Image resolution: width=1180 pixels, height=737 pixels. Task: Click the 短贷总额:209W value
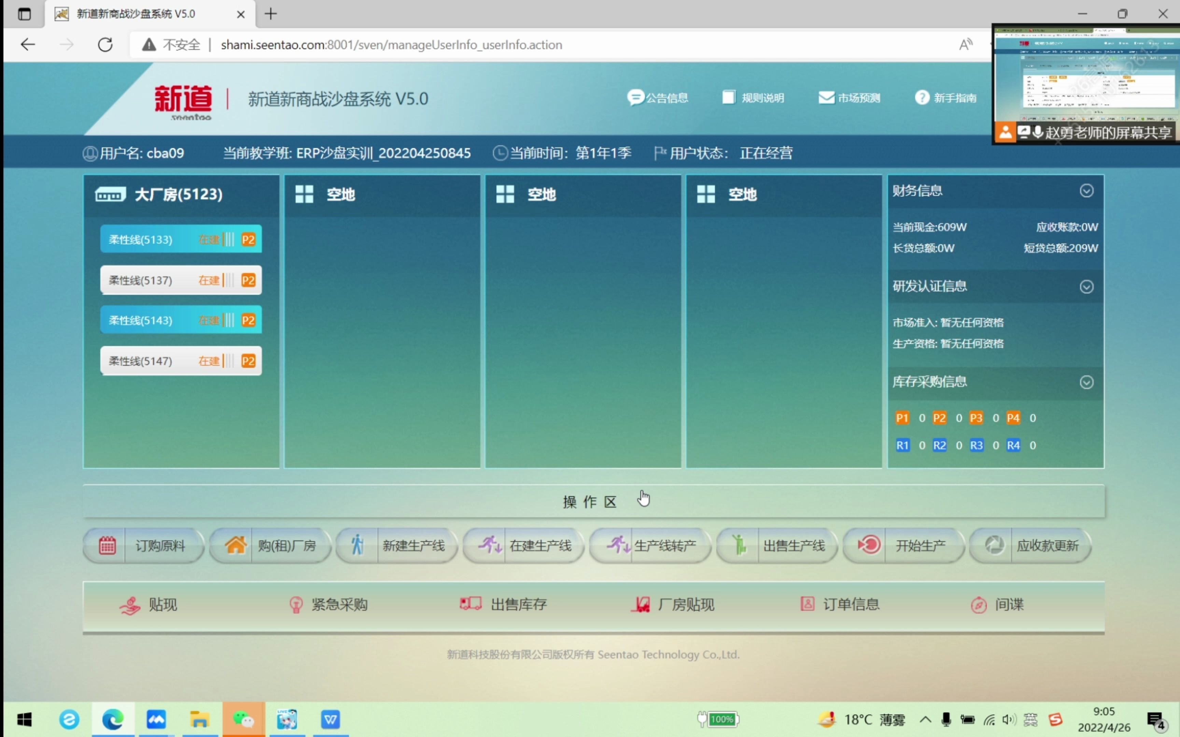click(x=1061, y=248)
